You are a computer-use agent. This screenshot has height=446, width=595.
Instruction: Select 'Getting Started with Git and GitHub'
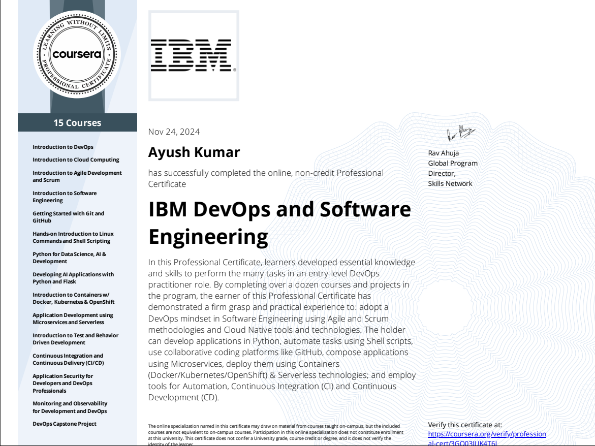coord(68,217)
